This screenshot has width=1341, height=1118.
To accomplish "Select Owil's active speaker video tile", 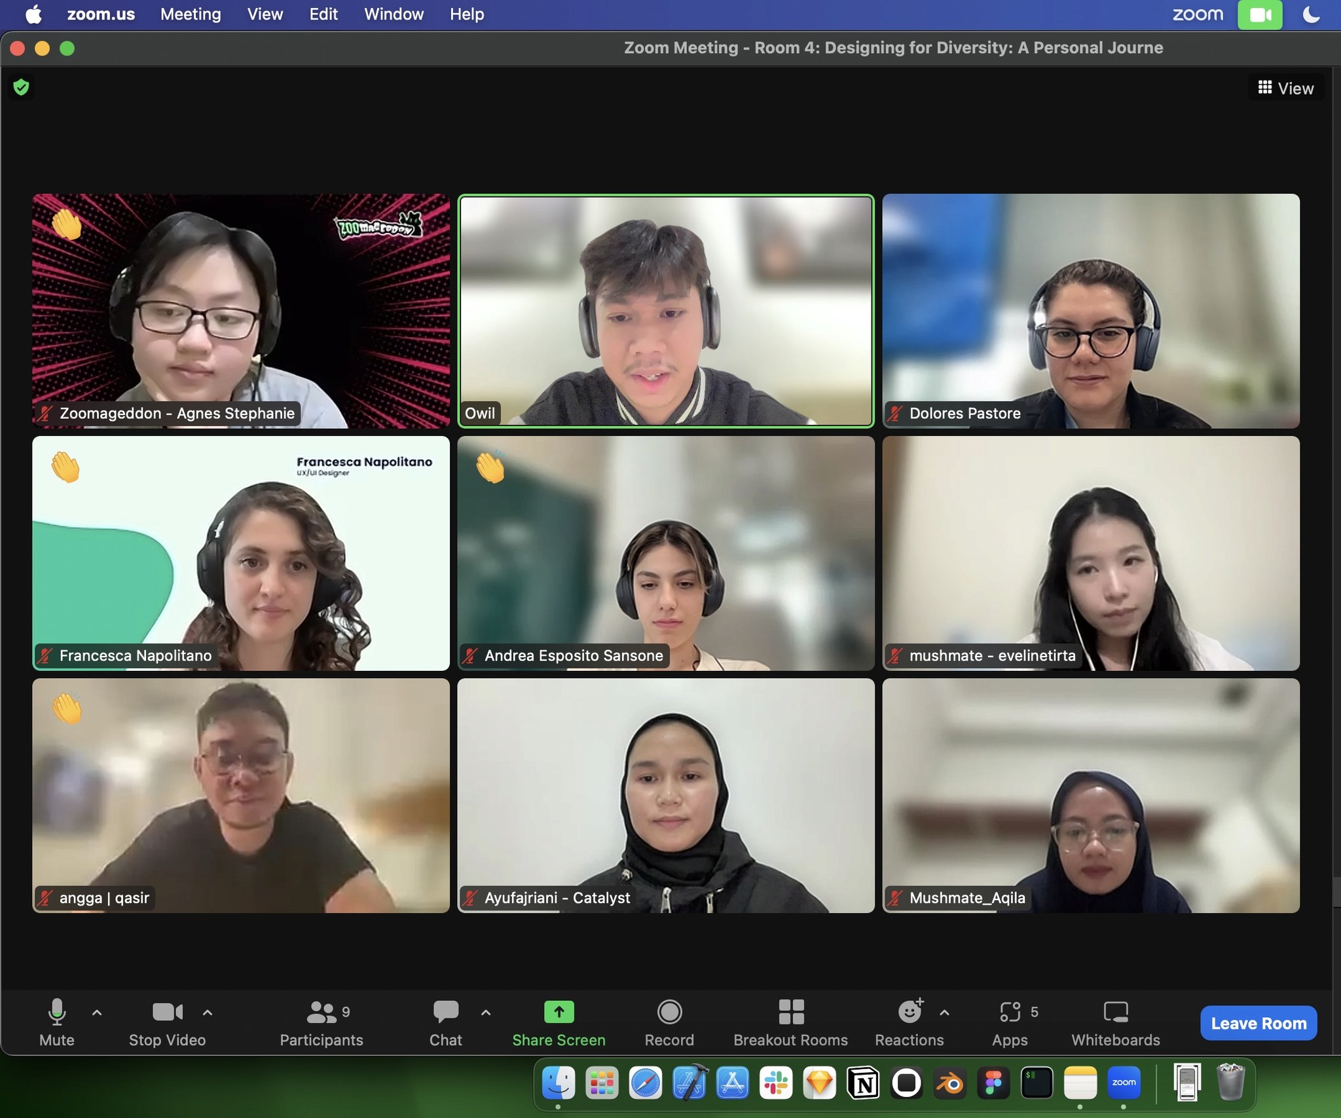I will (665, 311).
